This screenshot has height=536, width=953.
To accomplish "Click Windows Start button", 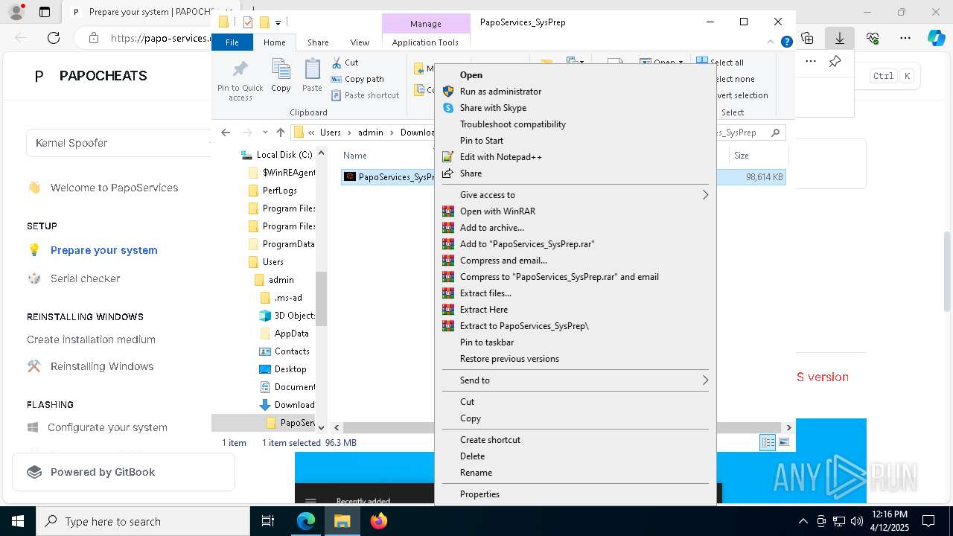I will point(18,521).
